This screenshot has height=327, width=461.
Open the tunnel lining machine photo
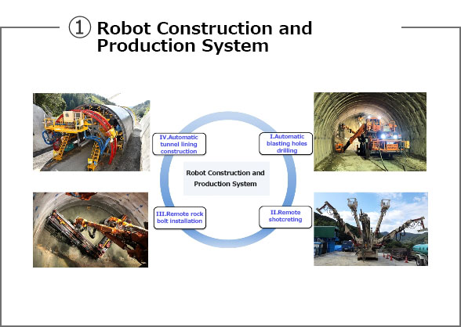(x=92, y=132)
